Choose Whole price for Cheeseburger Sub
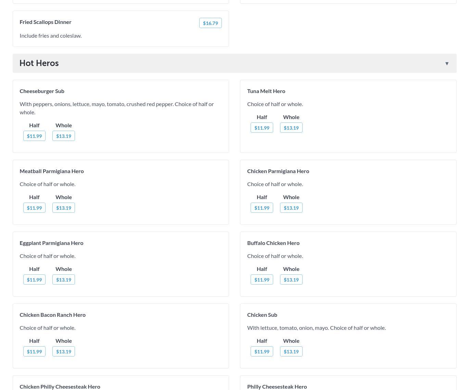 tap(64, 136)
